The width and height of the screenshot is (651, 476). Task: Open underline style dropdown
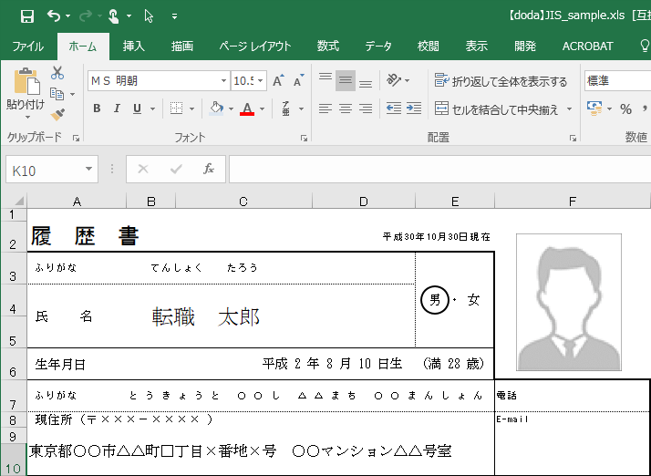click(x=152, y=109)
